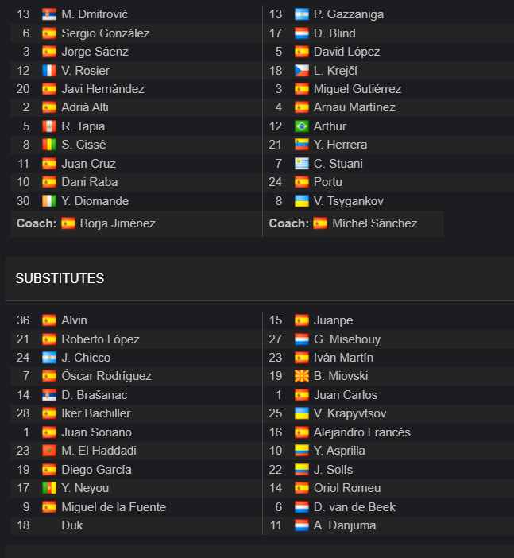This screenshot has height=558, width=514.
Task: Click the Ukrainian flag beside V. Tsygankov
Action: (x=302, y=201)
